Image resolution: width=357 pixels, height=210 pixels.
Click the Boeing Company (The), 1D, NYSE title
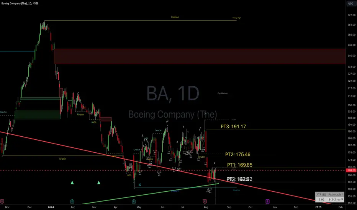tap(20, 3)
